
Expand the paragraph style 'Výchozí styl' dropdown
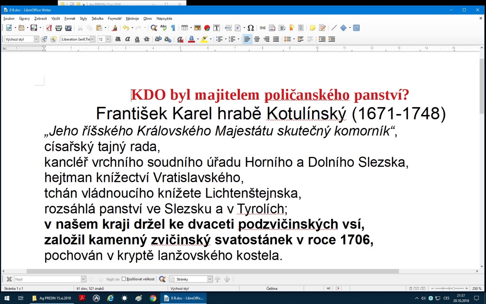(x=36, y=39)
